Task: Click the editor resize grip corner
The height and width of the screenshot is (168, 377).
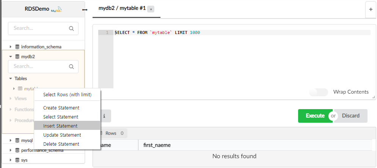Action: (373, 97)
